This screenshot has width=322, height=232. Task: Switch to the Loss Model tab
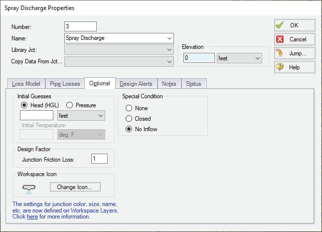pos(26,84)
